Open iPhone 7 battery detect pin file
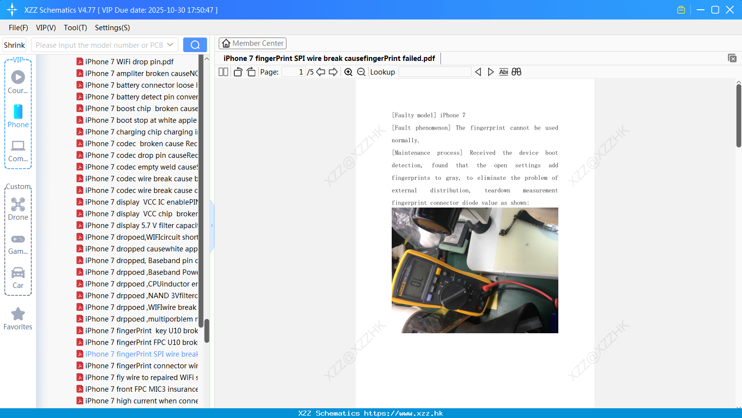Image resolution: width=742 pixels, height=418 pixels. point(142,96)
